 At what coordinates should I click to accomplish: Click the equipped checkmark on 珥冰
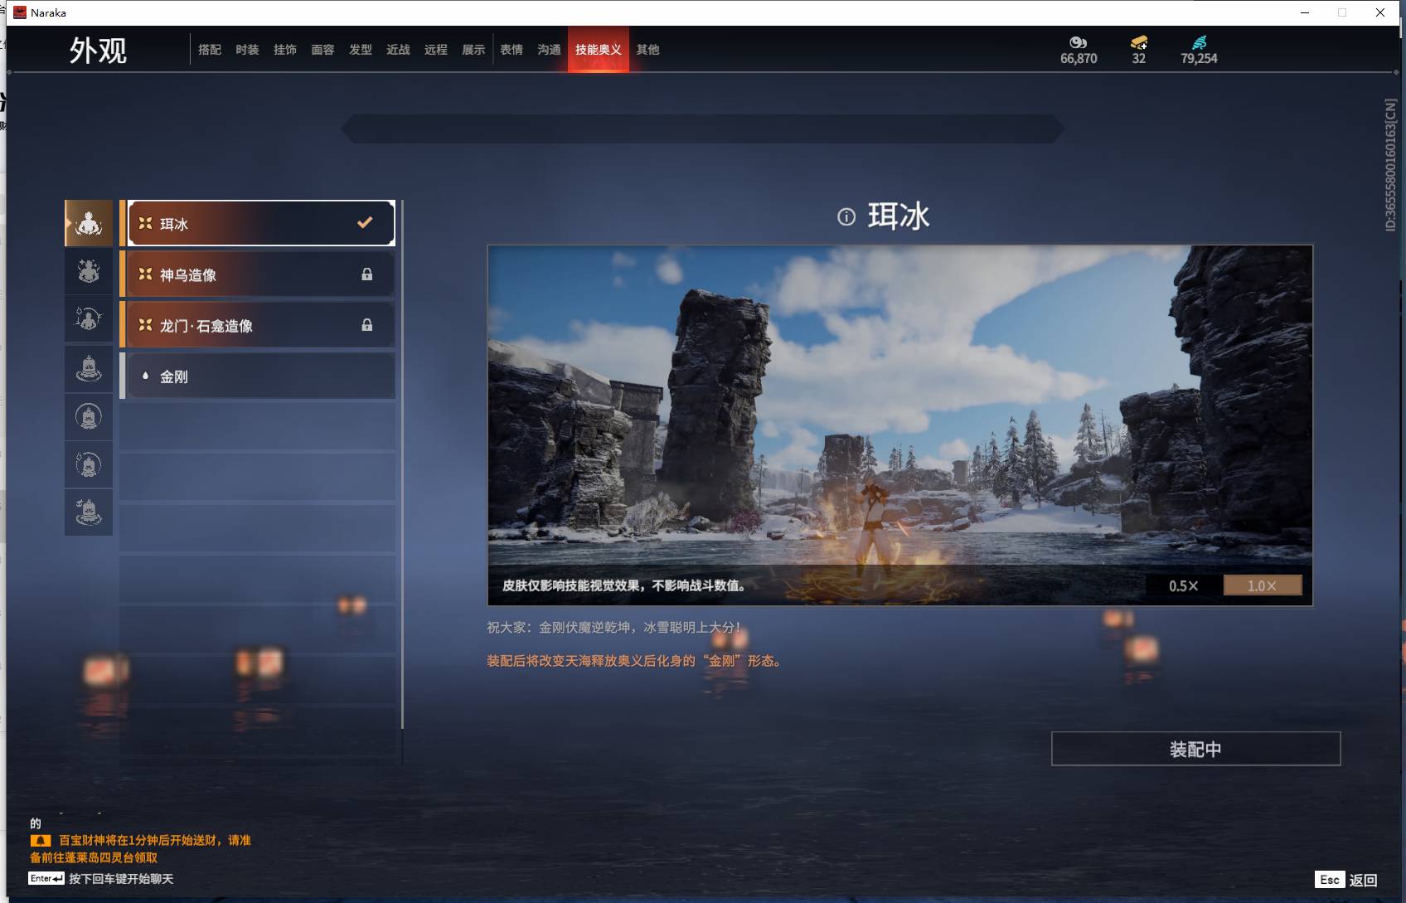pos(365,222)
